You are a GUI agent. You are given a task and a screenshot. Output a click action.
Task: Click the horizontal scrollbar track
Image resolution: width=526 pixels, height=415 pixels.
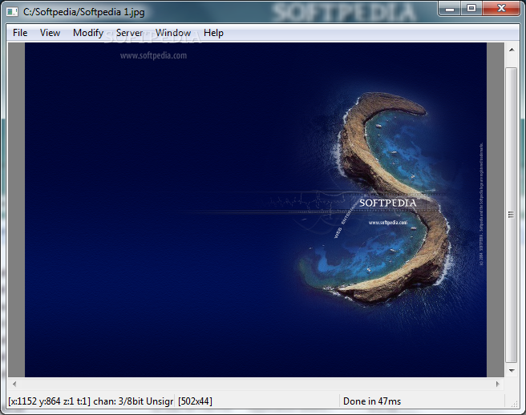click(x=256, y=385)
